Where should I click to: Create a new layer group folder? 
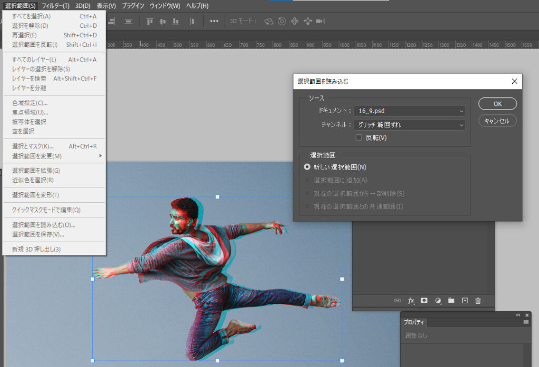click(x=451, y=301)
